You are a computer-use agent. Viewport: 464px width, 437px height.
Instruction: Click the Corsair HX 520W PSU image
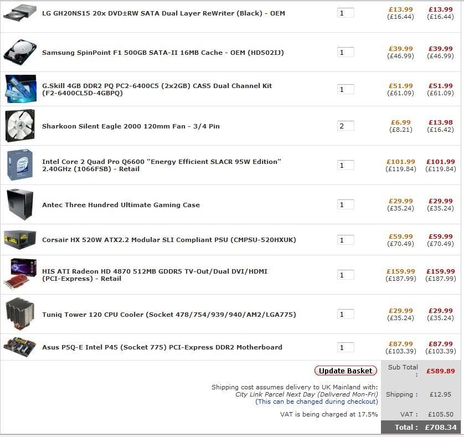[20, 239]
